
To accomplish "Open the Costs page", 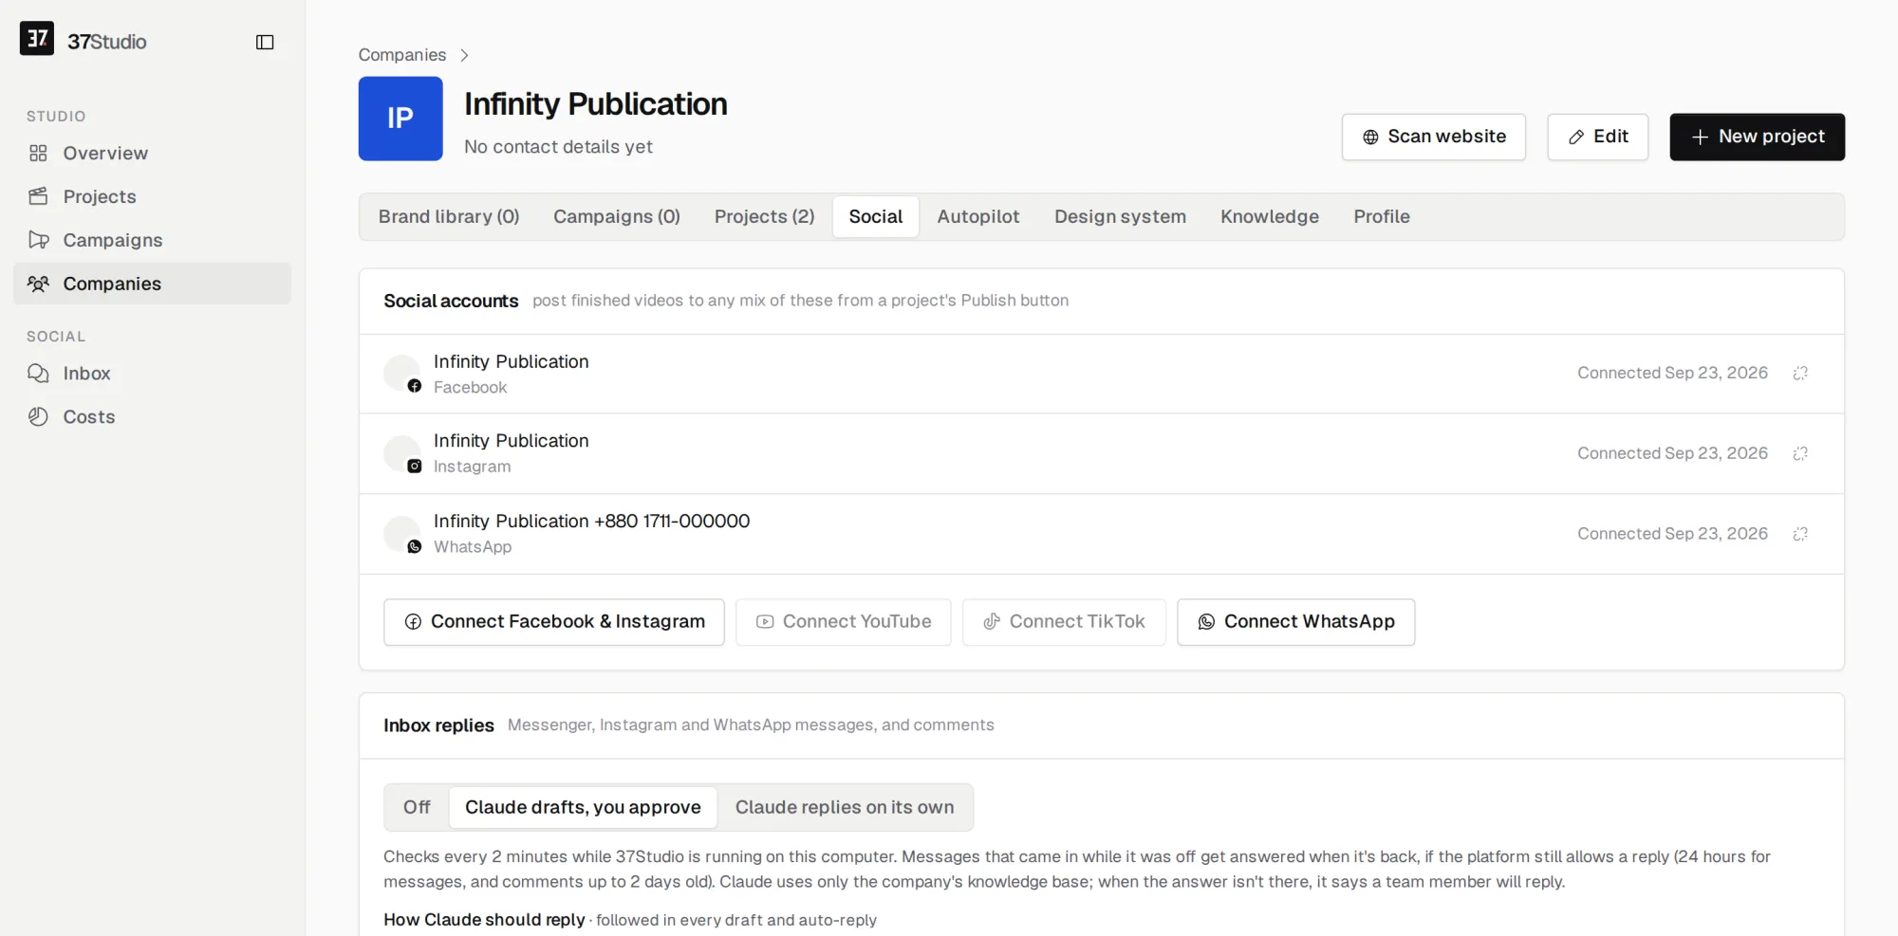I will (152, 417).
